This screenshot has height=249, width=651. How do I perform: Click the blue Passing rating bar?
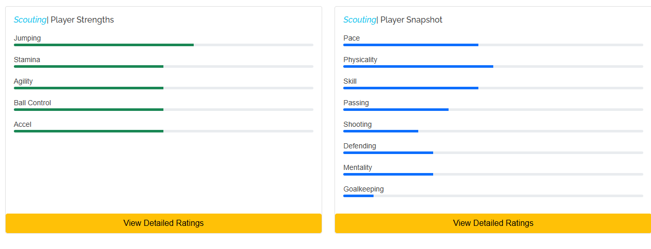point(396,110)
